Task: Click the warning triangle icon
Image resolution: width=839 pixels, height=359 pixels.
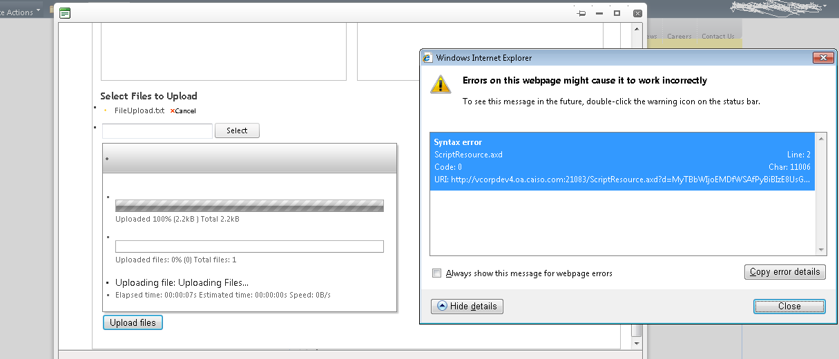Action: pos(441,84)
